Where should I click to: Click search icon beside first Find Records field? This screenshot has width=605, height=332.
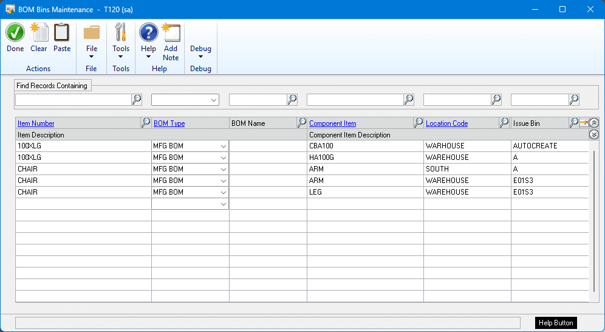[x=137, y=100]
